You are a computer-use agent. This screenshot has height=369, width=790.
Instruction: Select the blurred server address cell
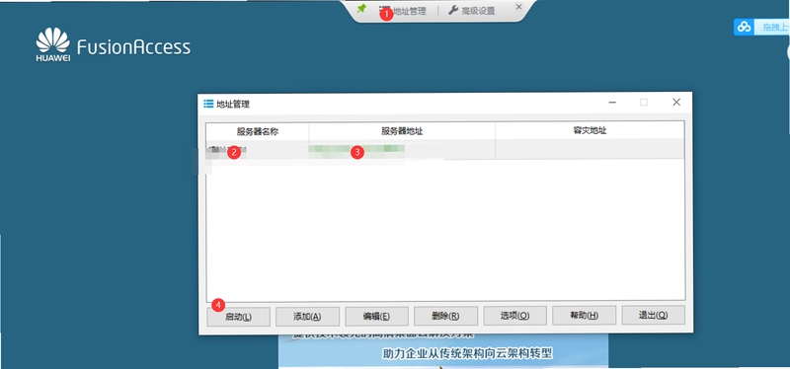tap(402, 150)
